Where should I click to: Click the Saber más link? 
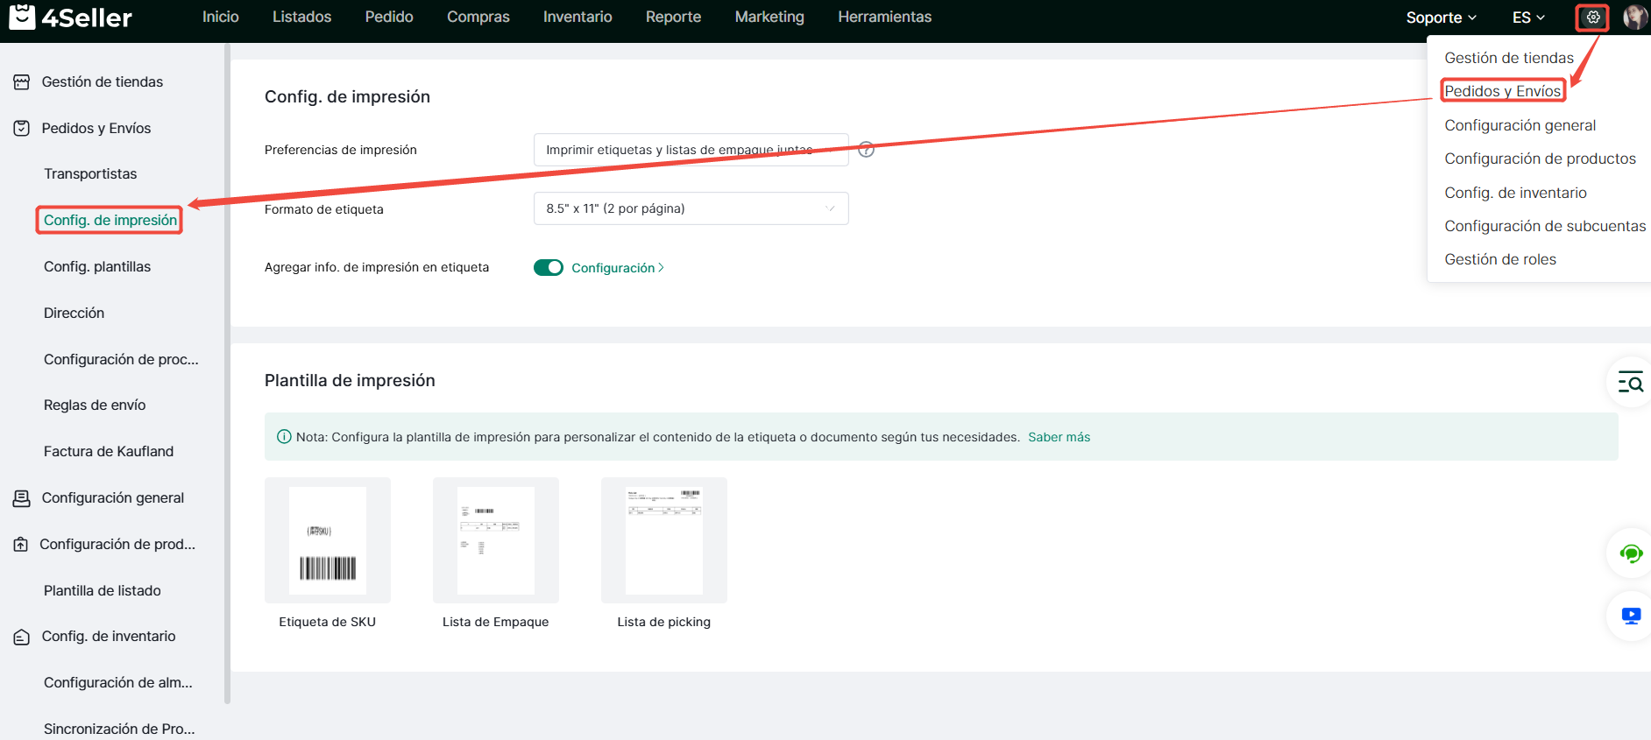[x=1059, y=437]
